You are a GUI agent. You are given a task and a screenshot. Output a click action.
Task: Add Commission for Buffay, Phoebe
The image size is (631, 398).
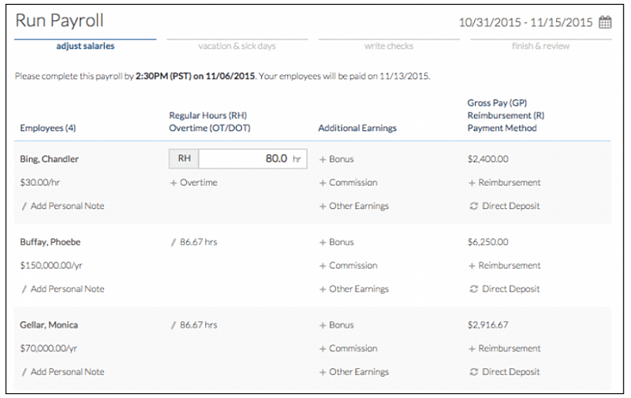pyautogui.click(x=349, y=266)
